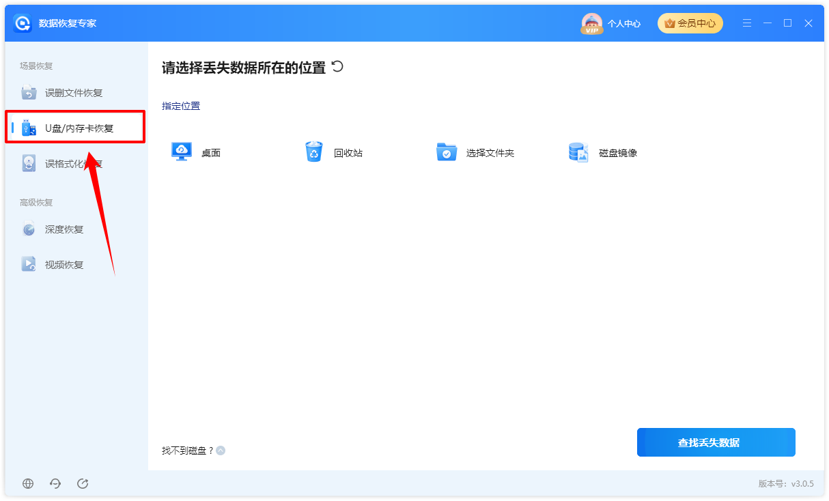Image resolution: width=829 pixels, height=501 pixels.
Task: Choose the 选择文件夹 location option
Action: 475,152
